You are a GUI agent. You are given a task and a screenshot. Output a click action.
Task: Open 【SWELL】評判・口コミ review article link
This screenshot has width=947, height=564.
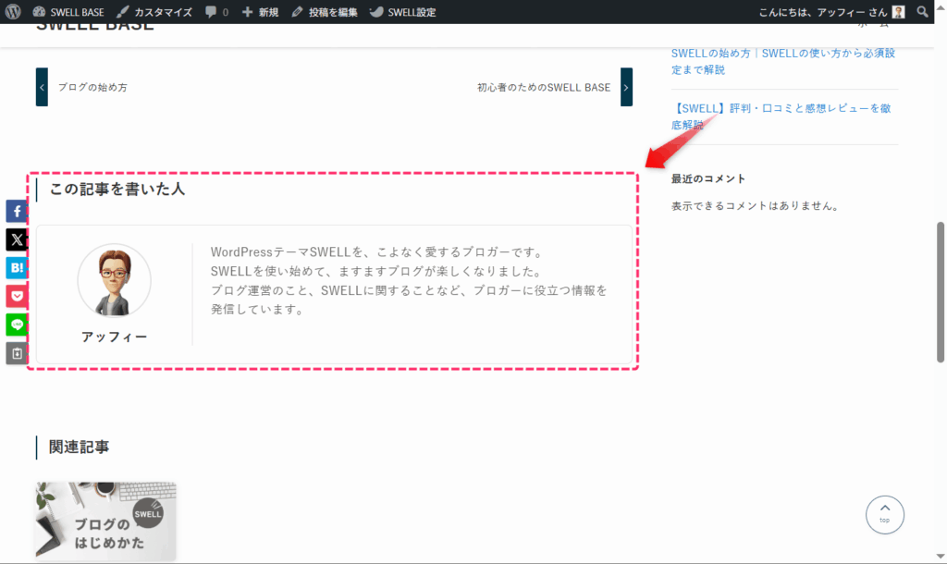[x=781, y=116]
